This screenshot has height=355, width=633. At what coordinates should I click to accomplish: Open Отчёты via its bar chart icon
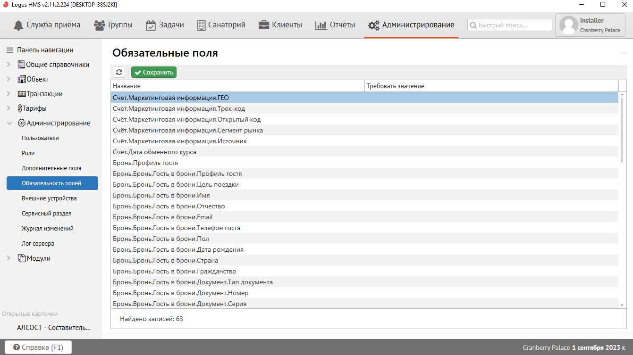tap(321, 25)
